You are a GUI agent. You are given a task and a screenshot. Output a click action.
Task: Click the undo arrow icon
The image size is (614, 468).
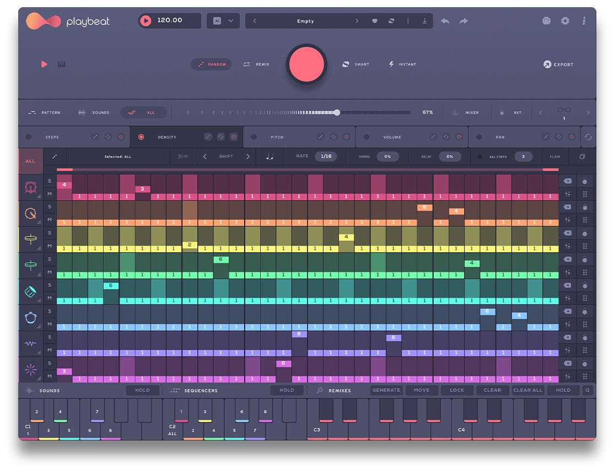445,21
